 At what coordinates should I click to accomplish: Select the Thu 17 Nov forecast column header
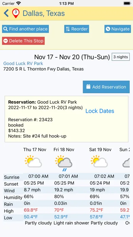pos(35,149)
